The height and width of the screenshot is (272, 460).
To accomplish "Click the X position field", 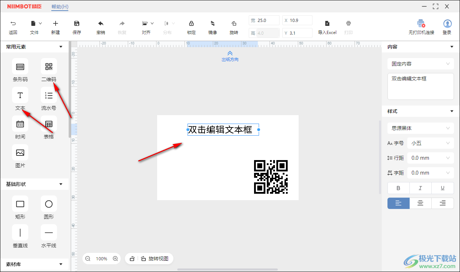I will [297, 20].
